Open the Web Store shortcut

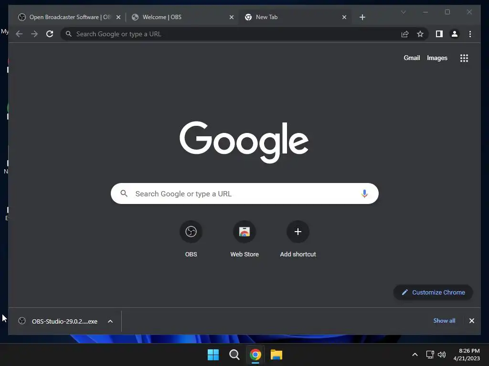(x=244, y=239)
